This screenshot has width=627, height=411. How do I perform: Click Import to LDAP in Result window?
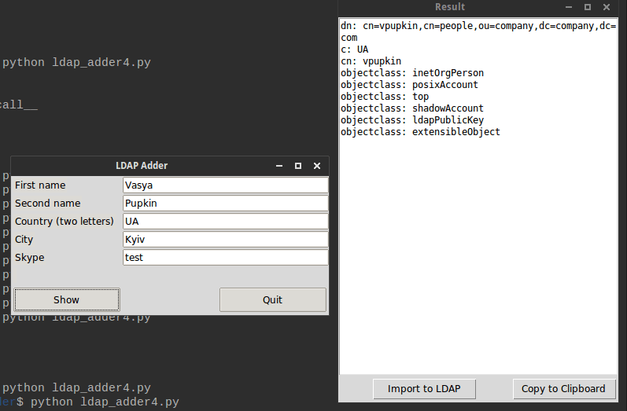tap(424, 389)
